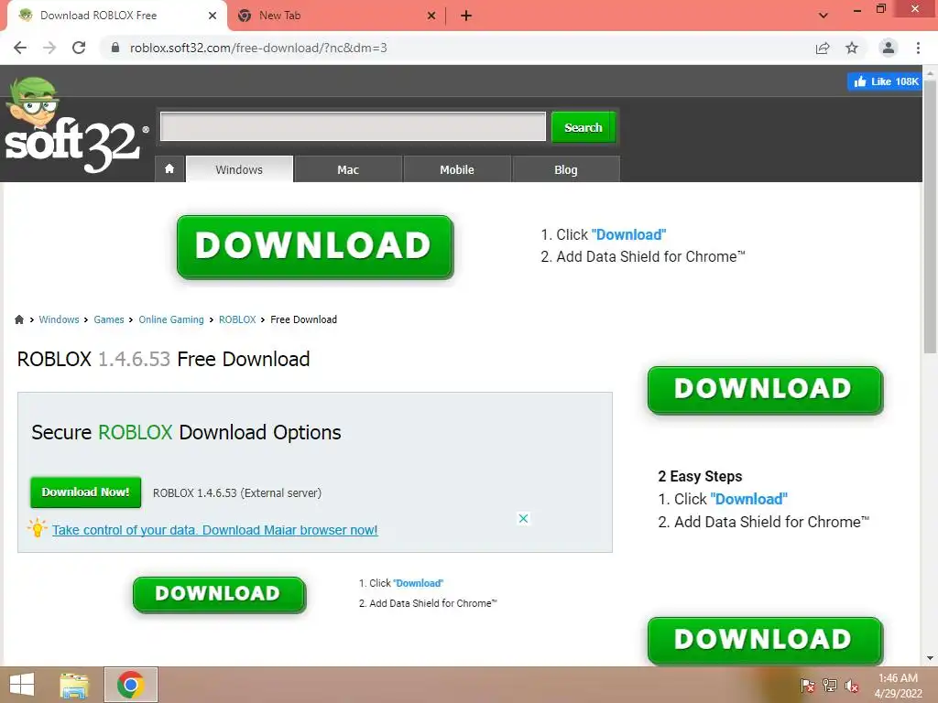Click the DOWNLOAD button below options box
The height and width of the screenshot is (703, 938).
tap(219, 594)
